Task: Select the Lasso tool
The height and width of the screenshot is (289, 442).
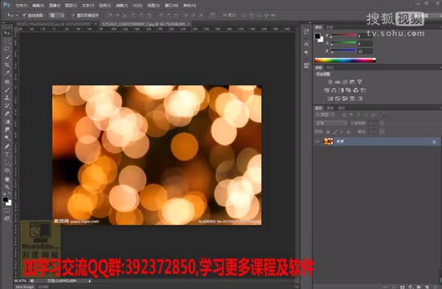Action: pyautogui.click(x=7, y=49)
